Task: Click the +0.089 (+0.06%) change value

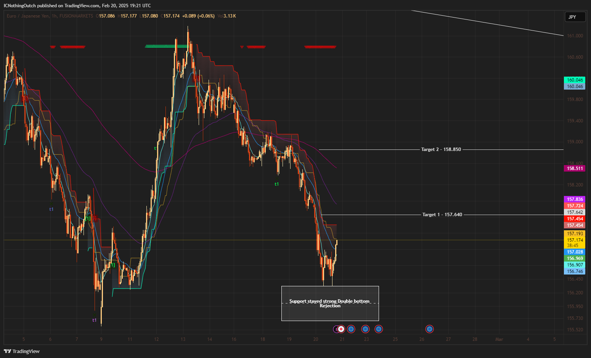Action: point(198,16)
